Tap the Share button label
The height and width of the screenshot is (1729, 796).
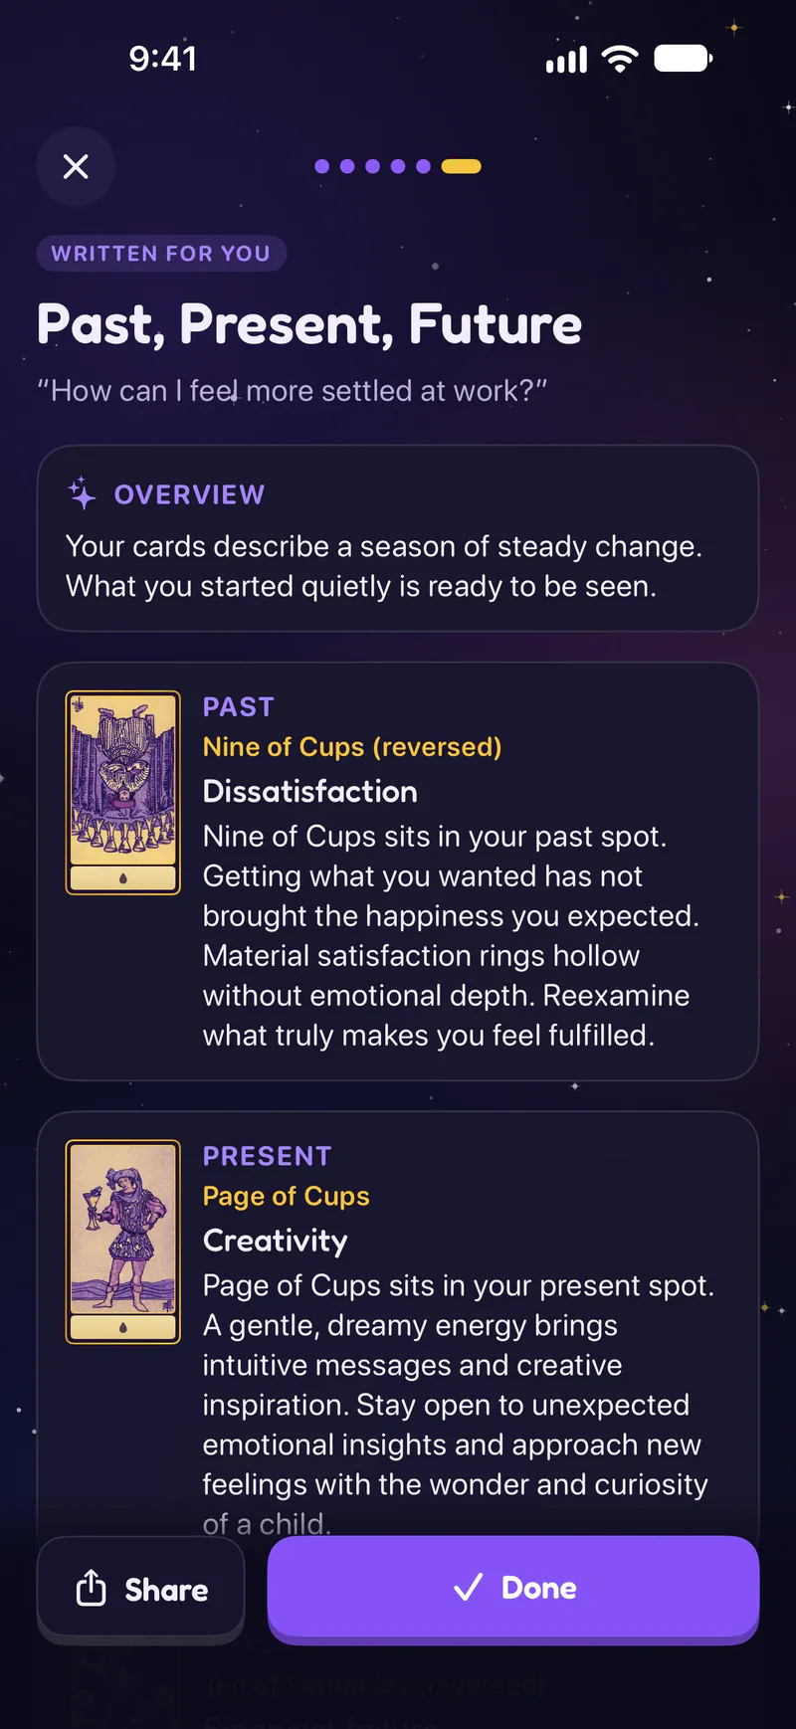click(x=166, y=1590)
